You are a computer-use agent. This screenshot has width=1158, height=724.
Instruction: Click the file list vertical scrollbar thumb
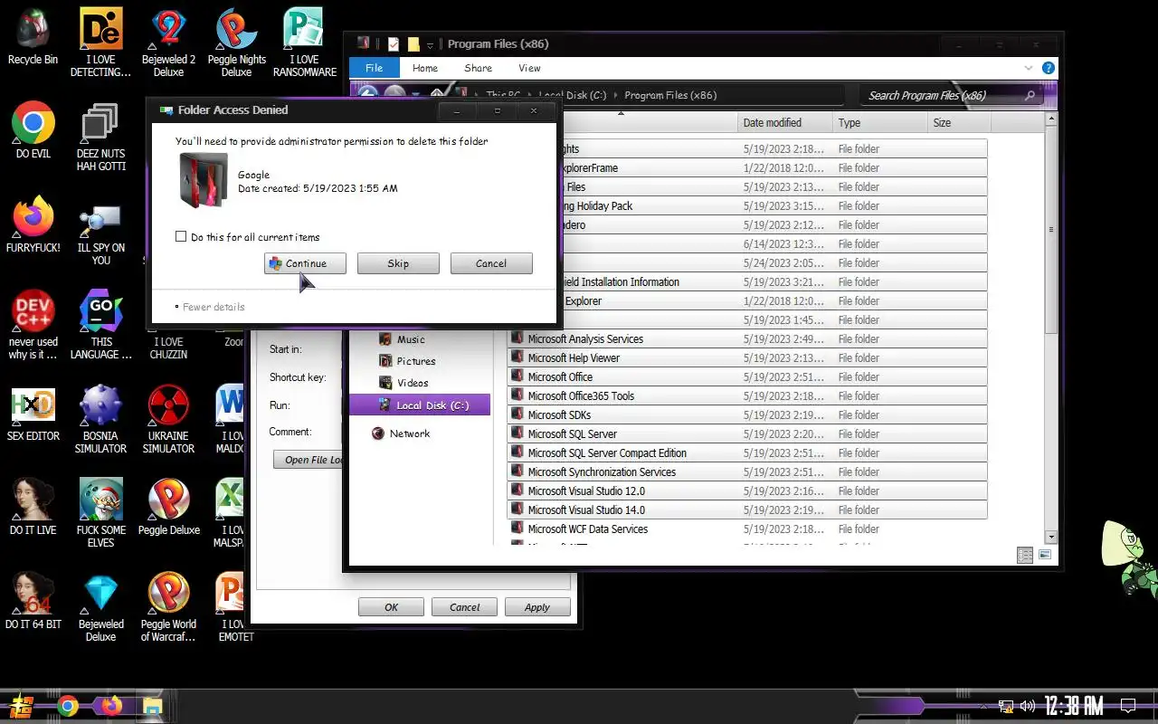pyautogui.click(x=1050, y=230)
